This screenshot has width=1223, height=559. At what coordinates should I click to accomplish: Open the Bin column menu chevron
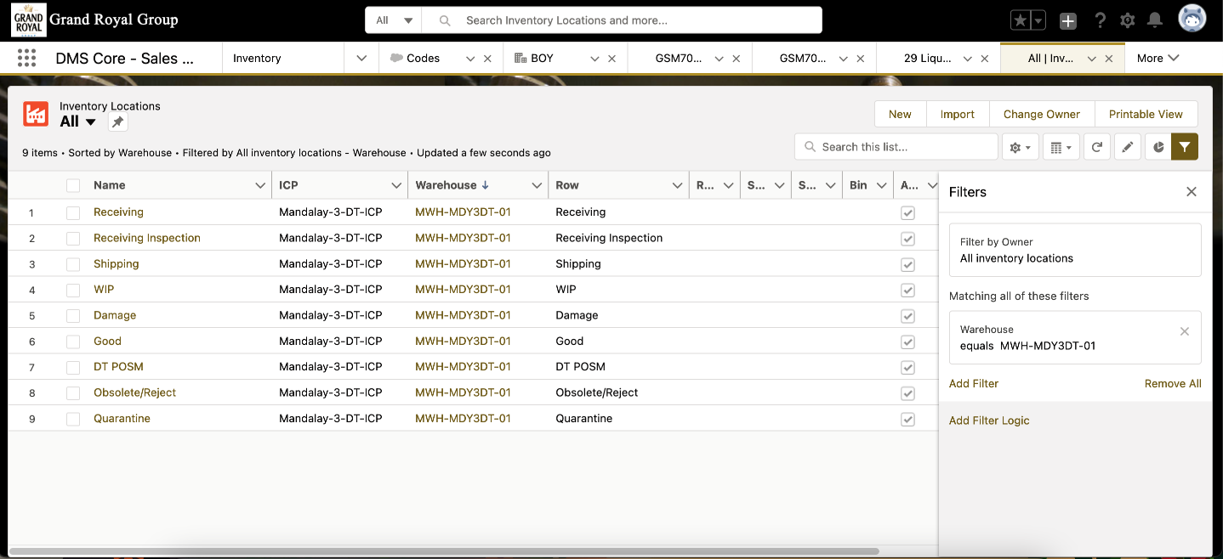[x=881, y=185]
